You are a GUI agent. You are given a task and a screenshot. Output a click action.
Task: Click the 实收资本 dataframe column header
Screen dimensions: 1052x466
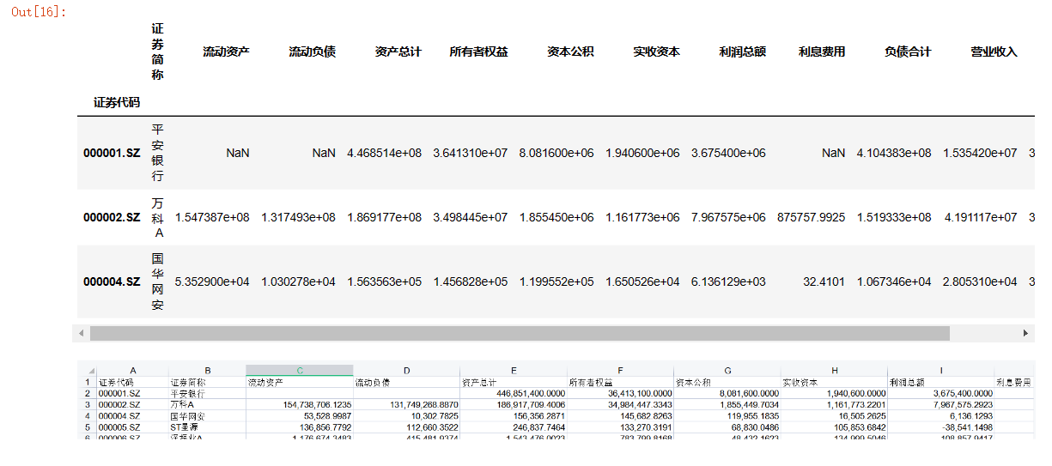click(x=656, y=51)
